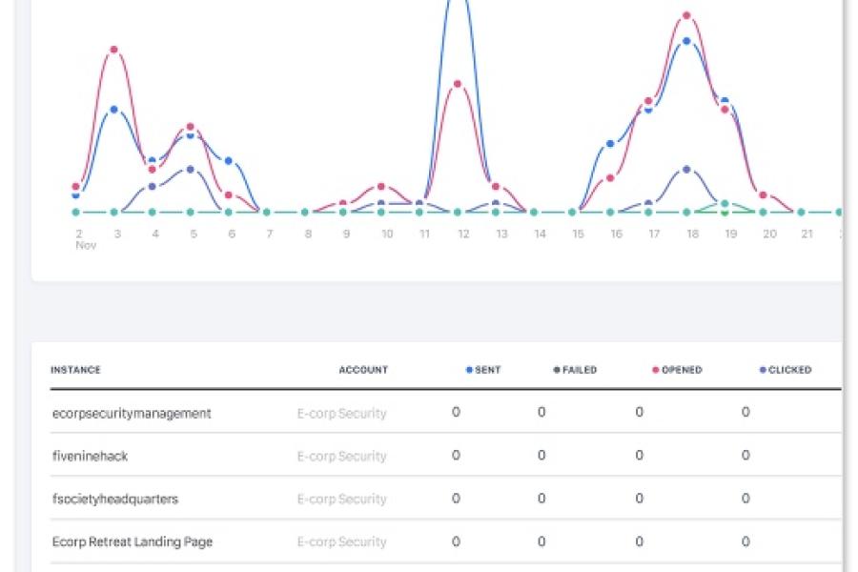
Task: Select the fsocietyheadquarters instance
Action: click(x=114, y=499)
